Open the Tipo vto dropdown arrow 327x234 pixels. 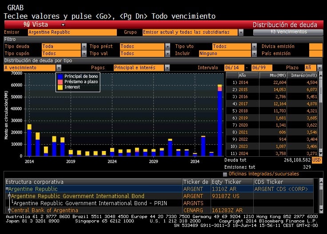[x=254, y=46]
